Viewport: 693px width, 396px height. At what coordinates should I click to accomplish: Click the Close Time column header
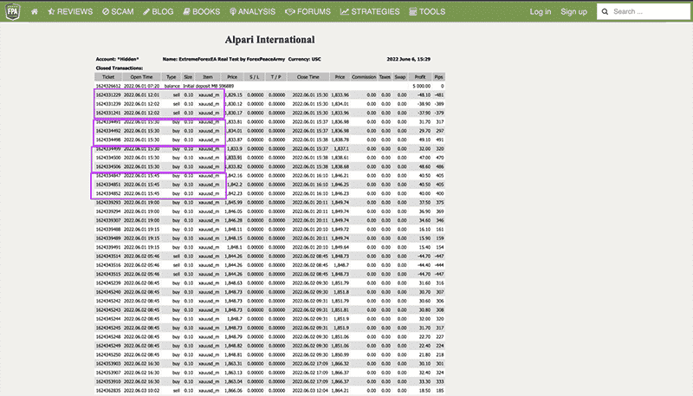tap(308, 77)
